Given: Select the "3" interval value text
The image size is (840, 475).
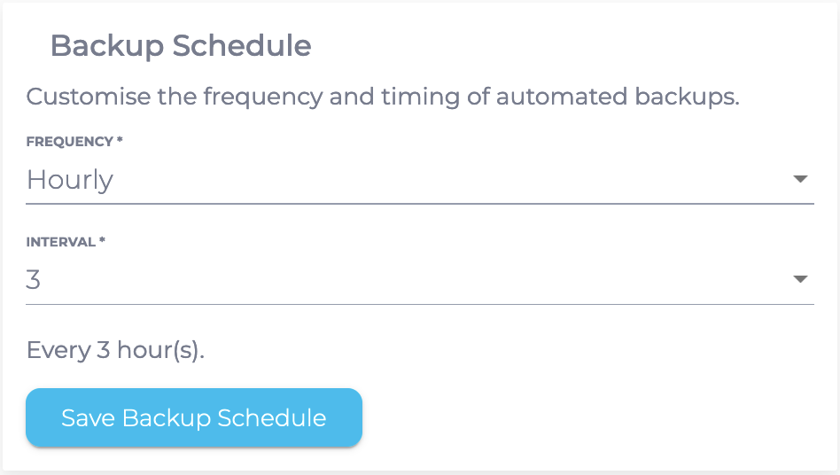Looking at the screenshot, I should [x=34, y=280].
